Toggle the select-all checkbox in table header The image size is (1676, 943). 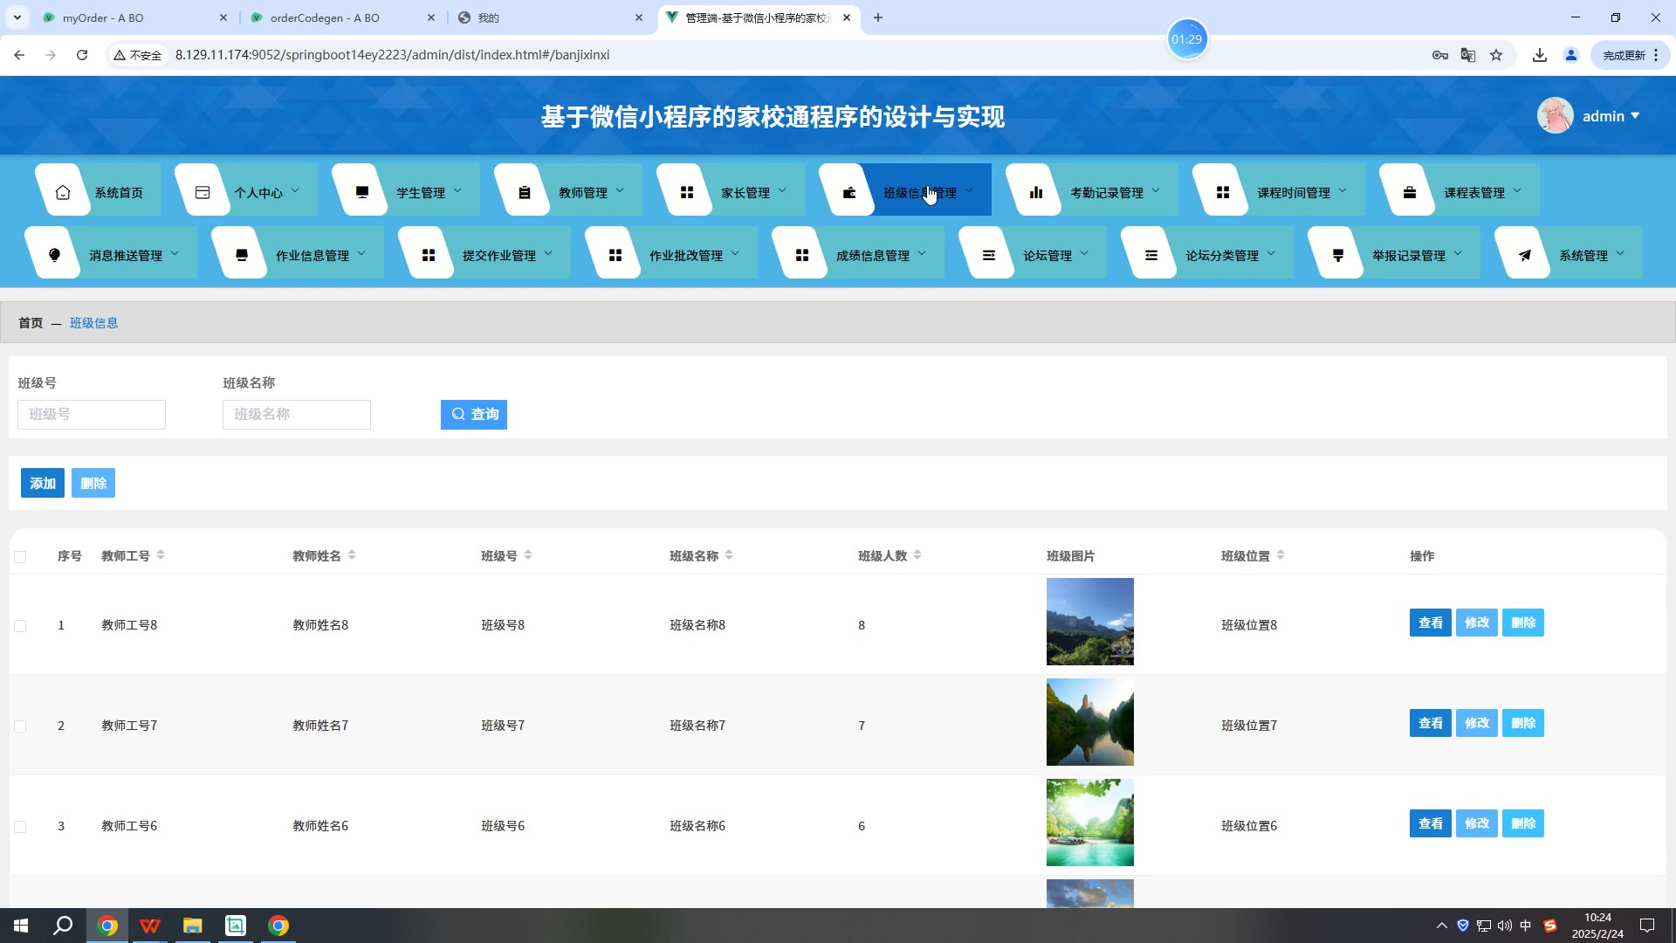click(20, 557)
